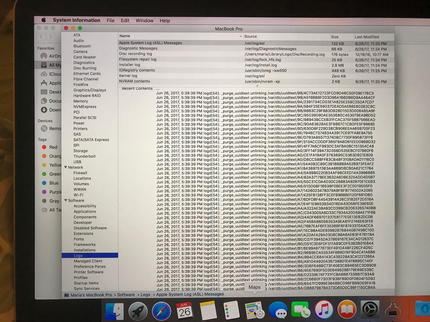Click Software in the path bar
The height and width of the screenshot is (322, 430).
[x=126, y=294]
